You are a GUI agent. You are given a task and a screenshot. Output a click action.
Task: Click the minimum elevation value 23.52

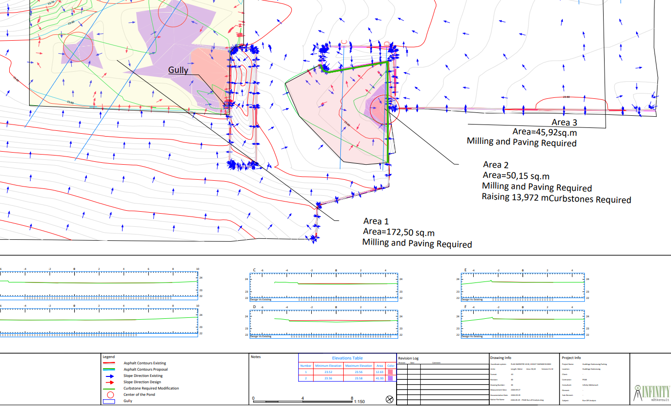pos(328,372)
